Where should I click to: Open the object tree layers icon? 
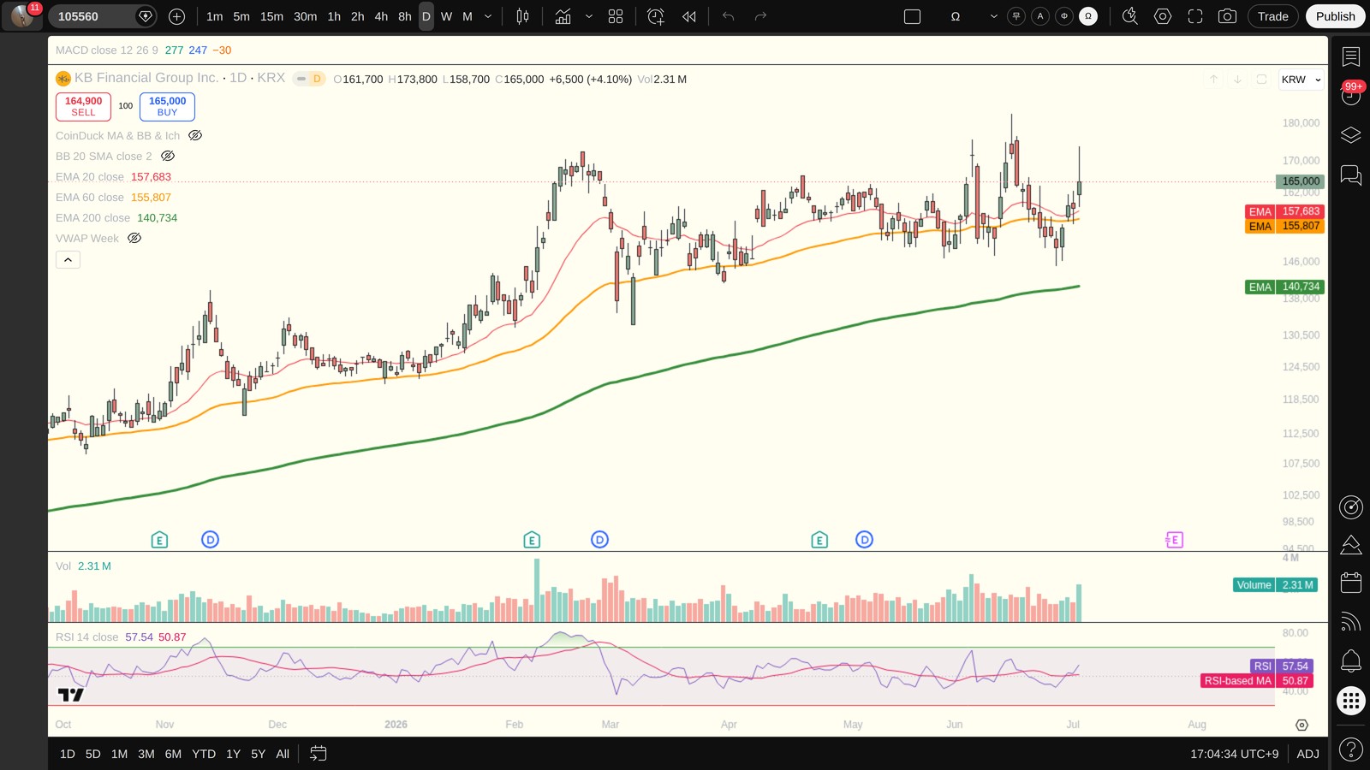1351,135
